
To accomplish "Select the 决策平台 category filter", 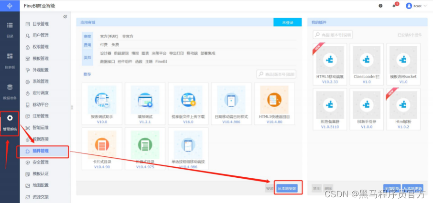I will point(159,53).
